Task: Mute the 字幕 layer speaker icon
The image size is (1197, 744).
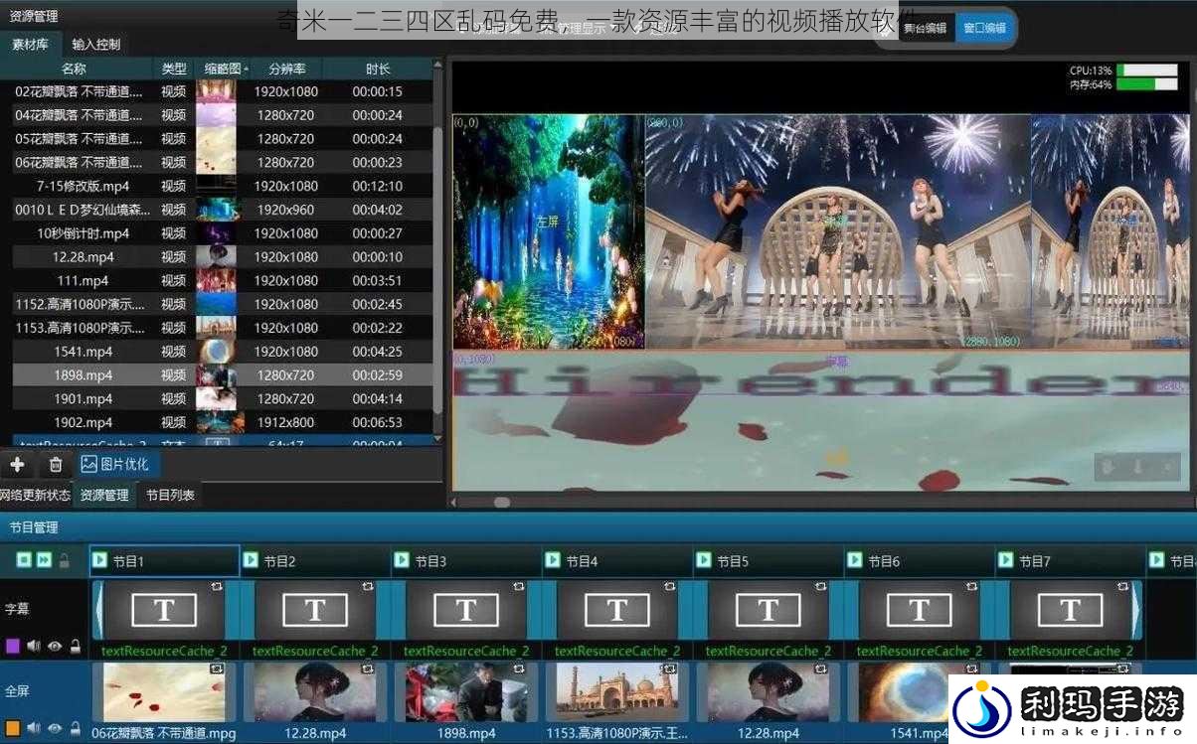Action: click(x=33, y=646)
